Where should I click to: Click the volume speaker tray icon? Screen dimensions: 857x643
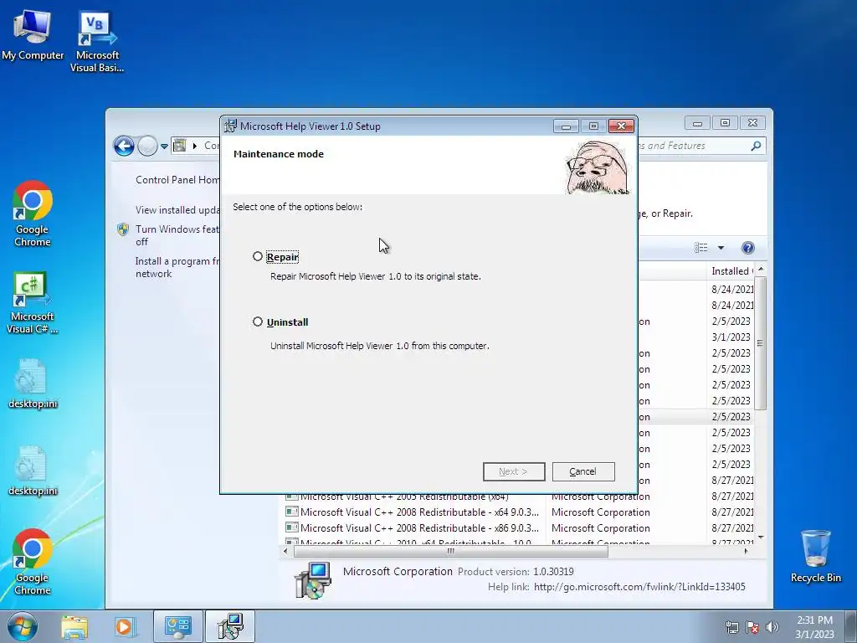pos(772,627)
